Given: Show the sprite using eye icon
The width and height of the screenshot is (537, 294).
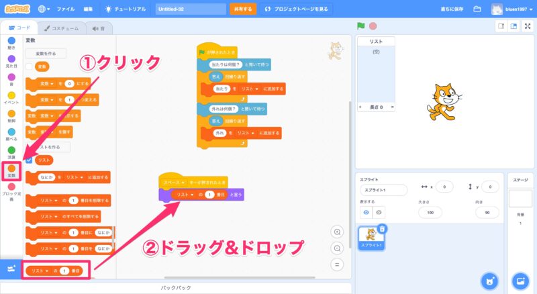Looking at the screenshot, I should [367, 211].
